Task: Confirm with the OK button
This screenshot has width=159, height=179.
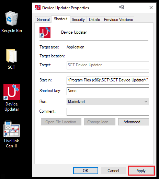Action: coord(86,171)
